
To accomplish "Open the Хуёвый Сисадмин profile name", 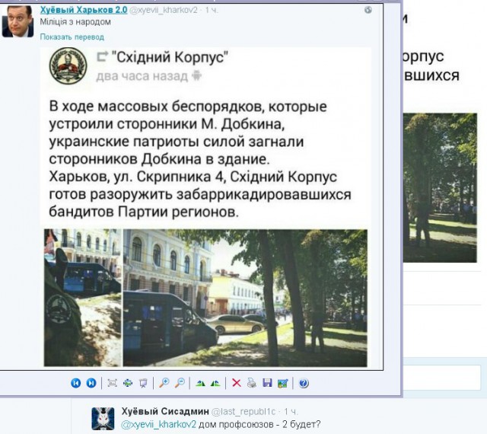I will pyautogui.click(x=165, y=411).
